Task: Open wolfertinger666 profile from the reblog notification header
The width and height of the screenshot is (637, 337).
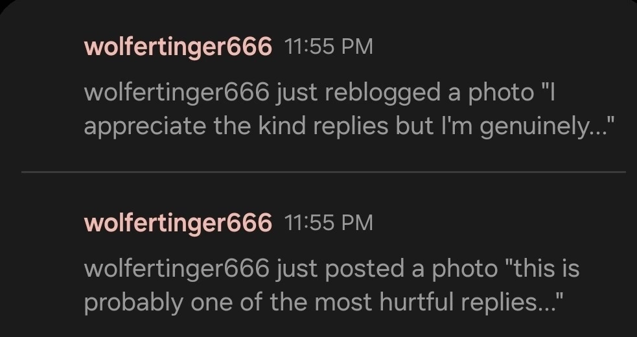Action: coord(178,47)
